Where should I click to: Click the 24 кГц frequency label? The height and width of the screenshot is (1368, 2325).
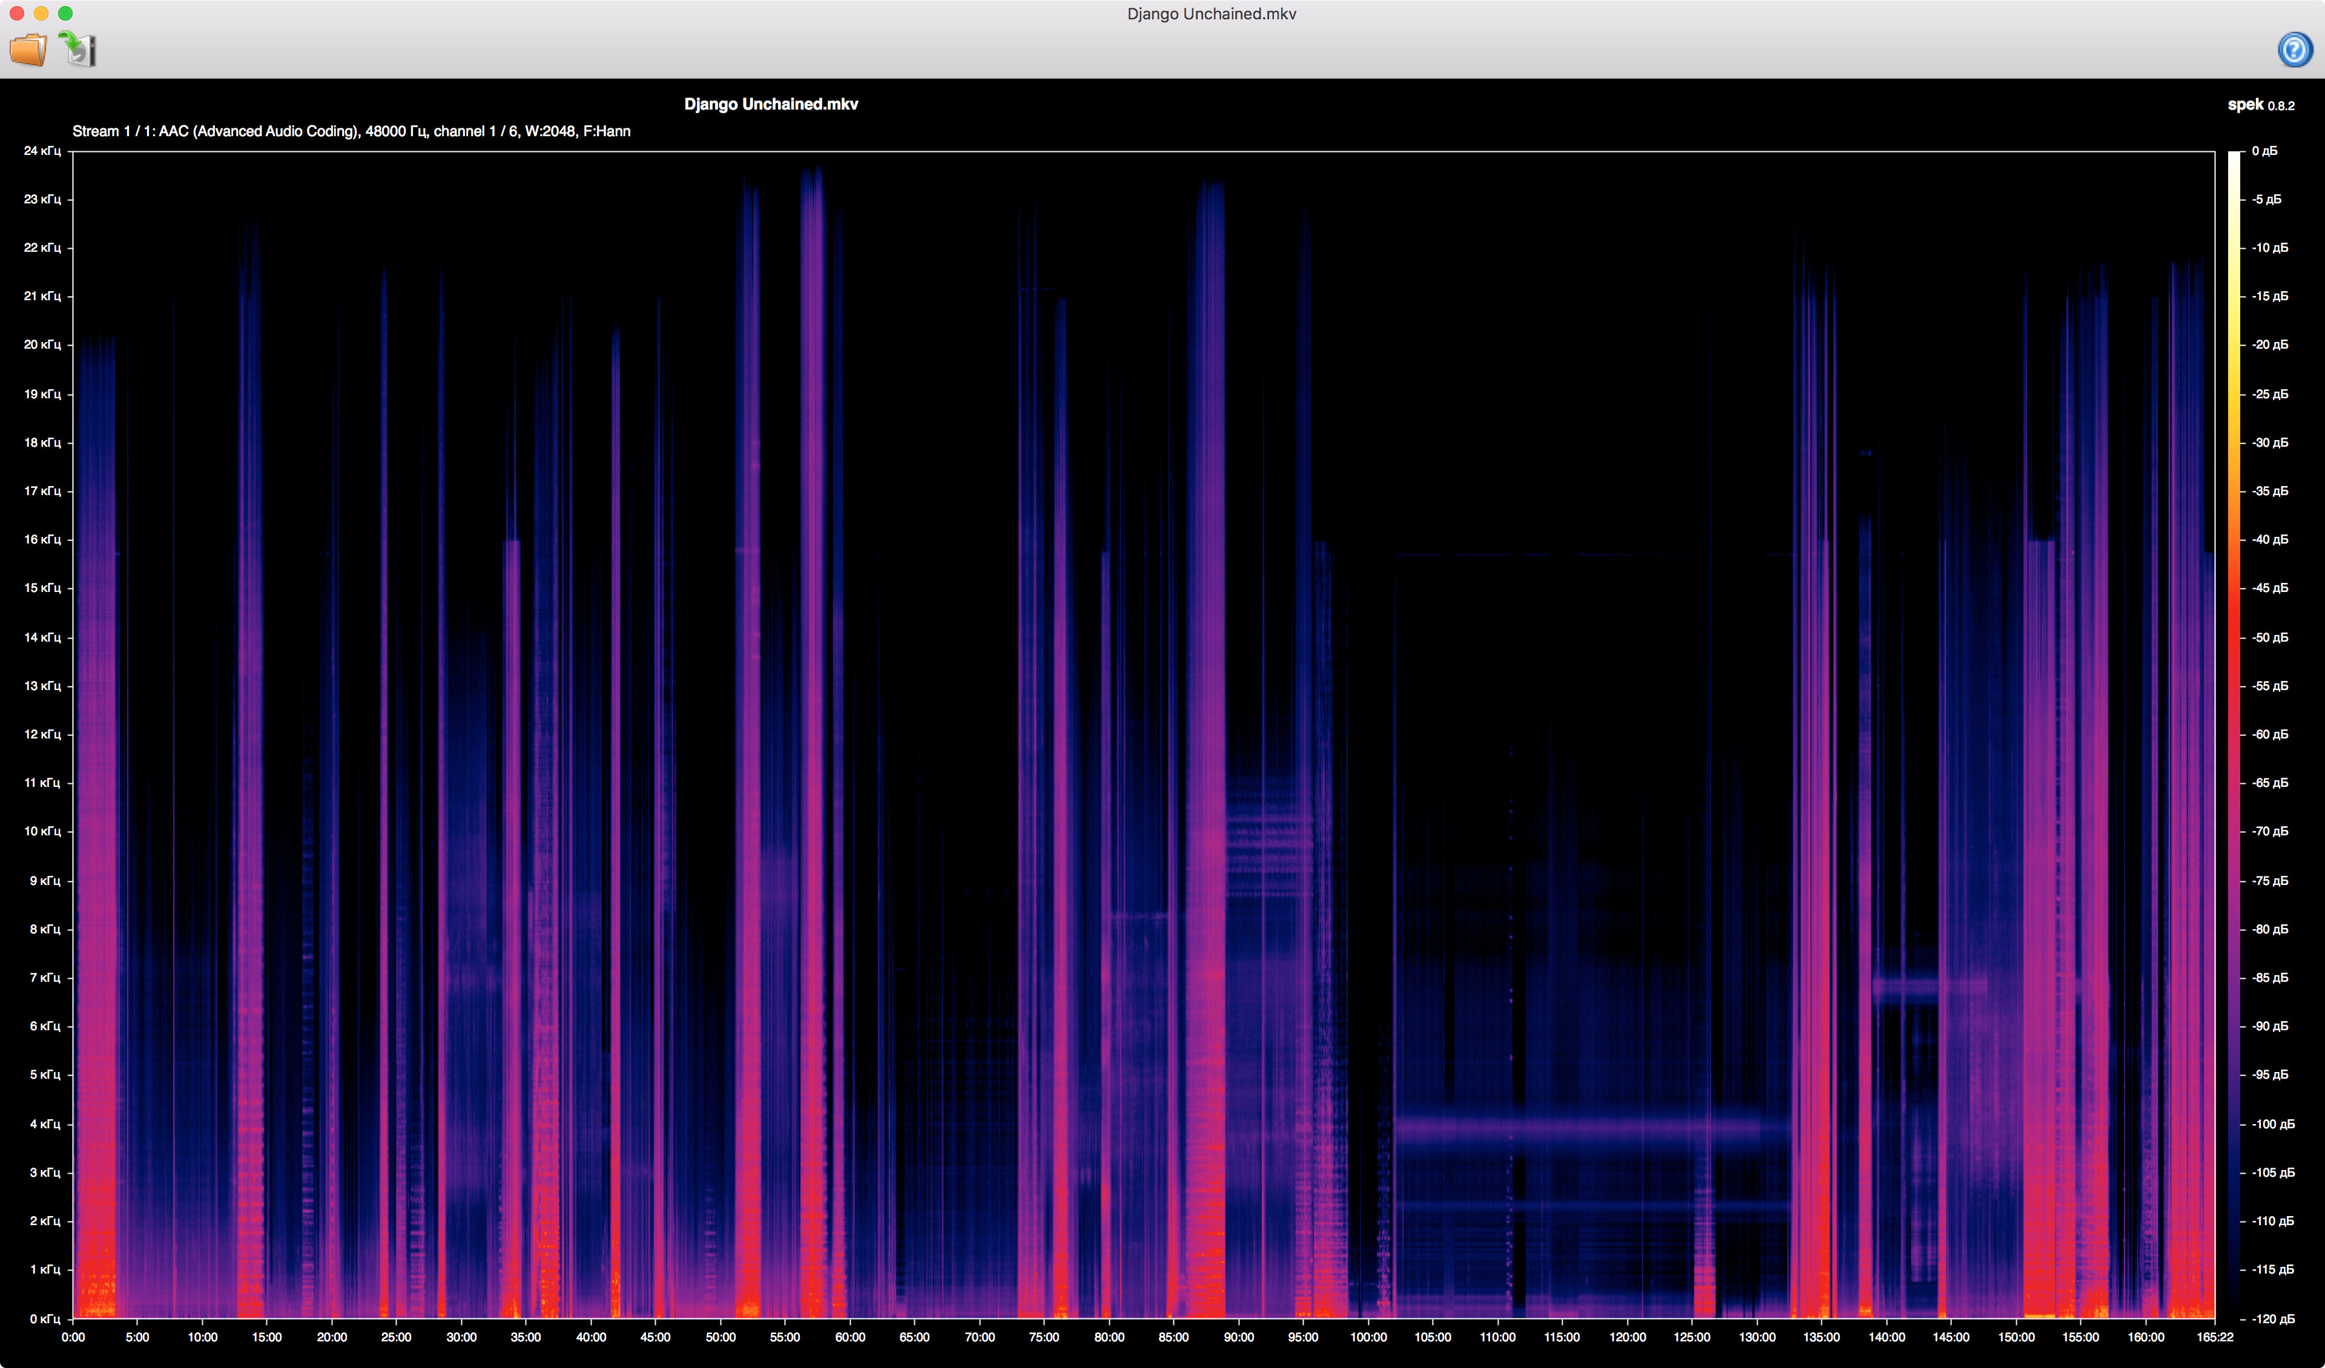(42, 150)
